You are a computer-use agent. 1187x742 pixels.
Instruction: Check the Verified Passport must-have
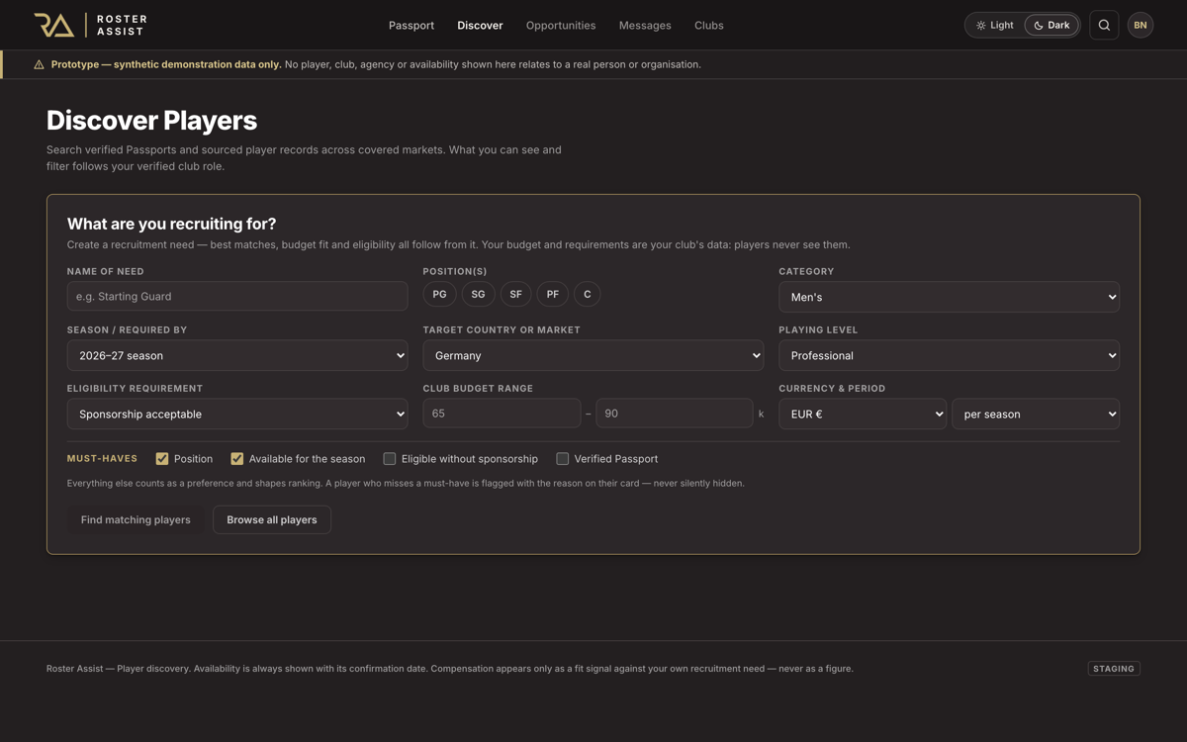pyautogui.click(x=563, y=459)
